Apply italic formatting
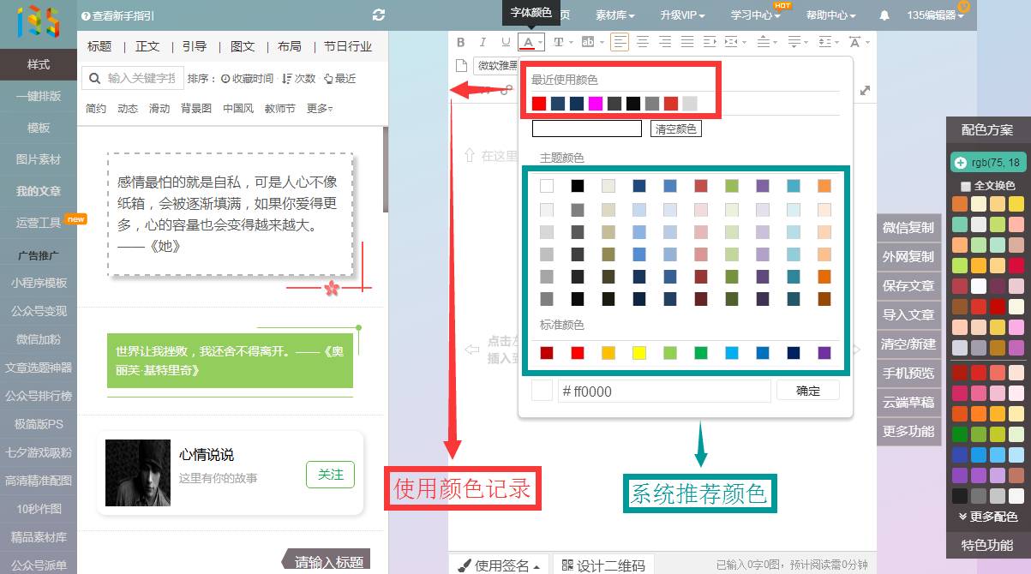Image resolution: width=1031 pixels, height=574 pixels. [x=483, y=42]
